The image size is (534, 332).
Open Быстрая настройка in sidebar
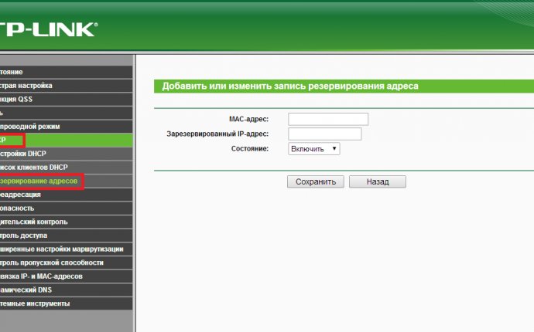pyautogui.click(x=66, y=86)
